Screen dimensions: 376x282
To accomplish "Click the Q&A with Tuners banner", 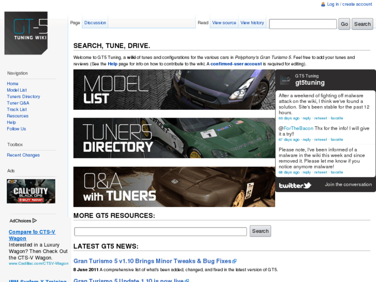I will click(174, 187).
